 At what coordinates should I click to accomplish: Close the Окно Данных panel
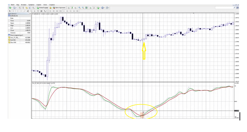tap(30, 14)
